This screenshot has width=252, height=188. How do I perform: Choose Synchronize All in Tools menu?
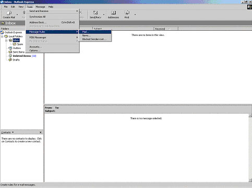click(53, 17)
